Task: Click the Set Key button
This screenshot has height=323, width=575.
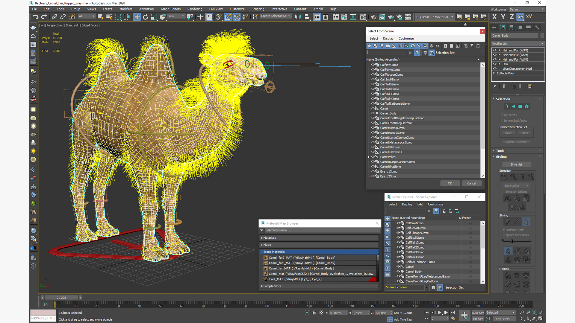Action: [478, 319]
